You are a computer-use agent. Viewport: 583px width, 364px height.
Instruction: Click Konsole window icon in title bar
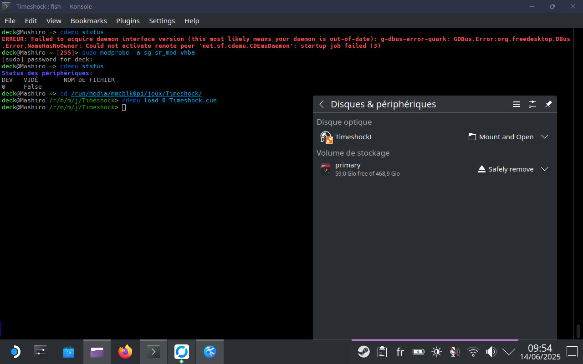point(7,6)
